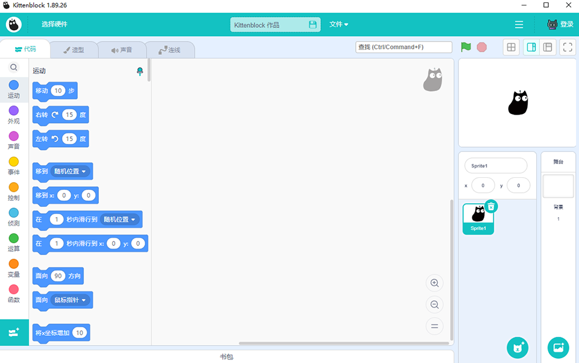Expand 鼠标指针 dropdown in 面向 block
This screenshot has width=579, height=363.
point(71,300)
